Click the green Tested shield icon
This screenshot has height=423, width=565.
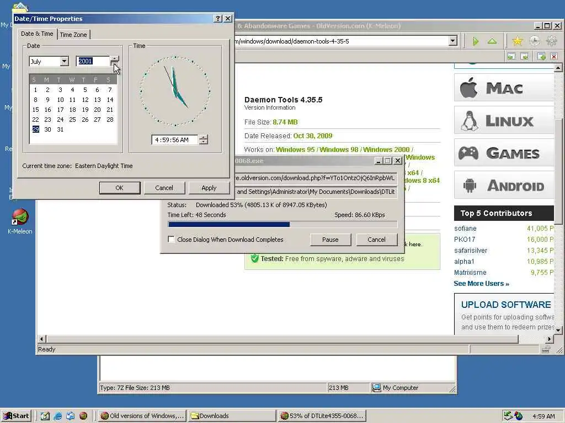tap(255, 258)
